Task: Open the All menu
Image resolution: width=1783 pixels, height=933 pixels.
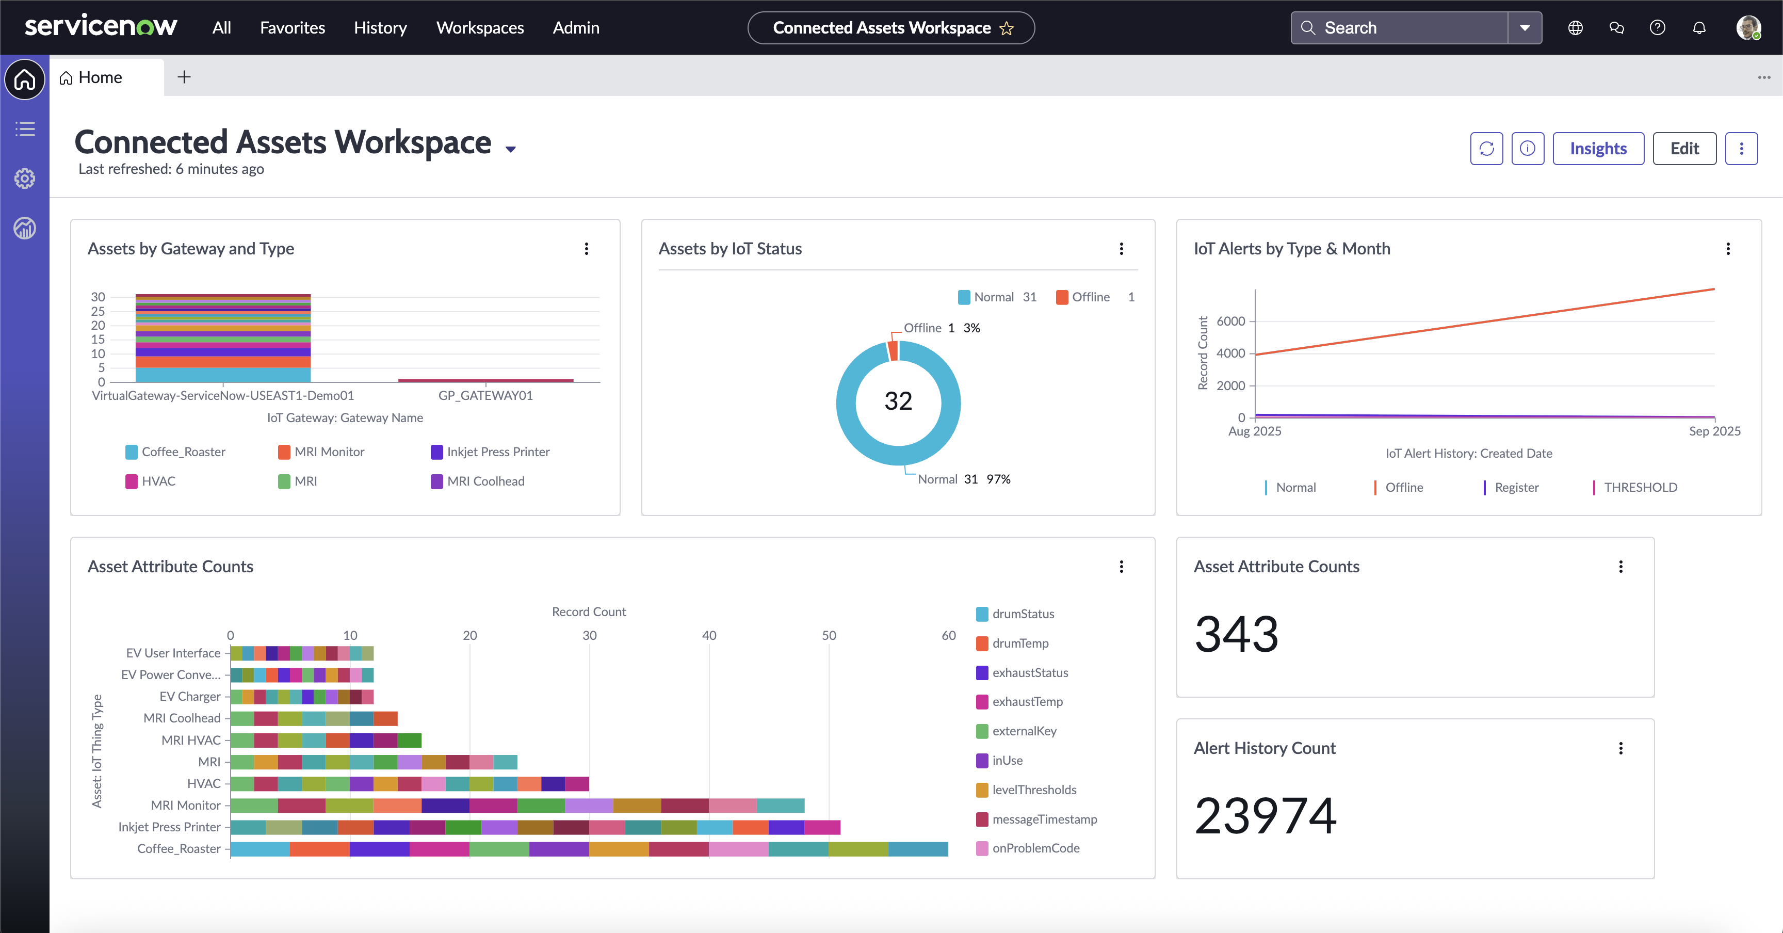Action: coord(221,28)
